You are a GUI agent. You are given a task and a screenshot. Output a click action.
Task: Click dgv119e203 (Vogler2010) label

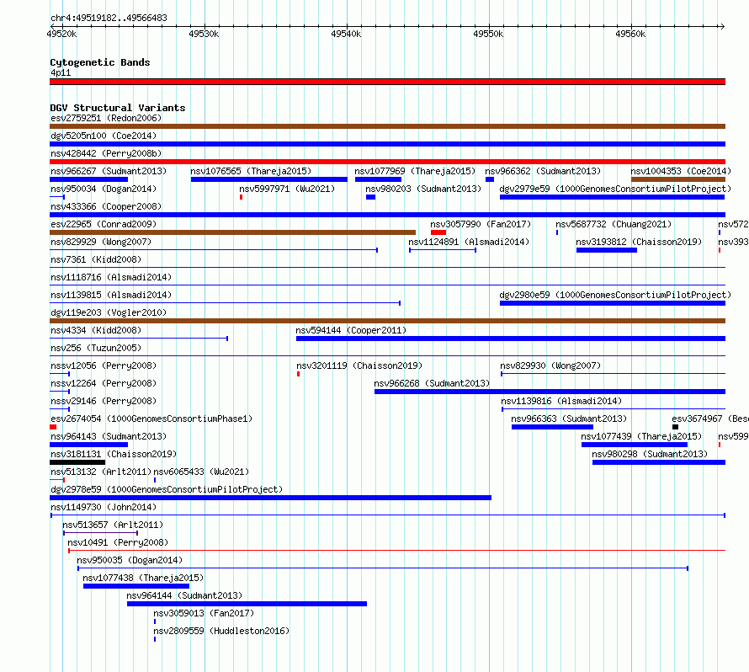[x=109, y=312]
